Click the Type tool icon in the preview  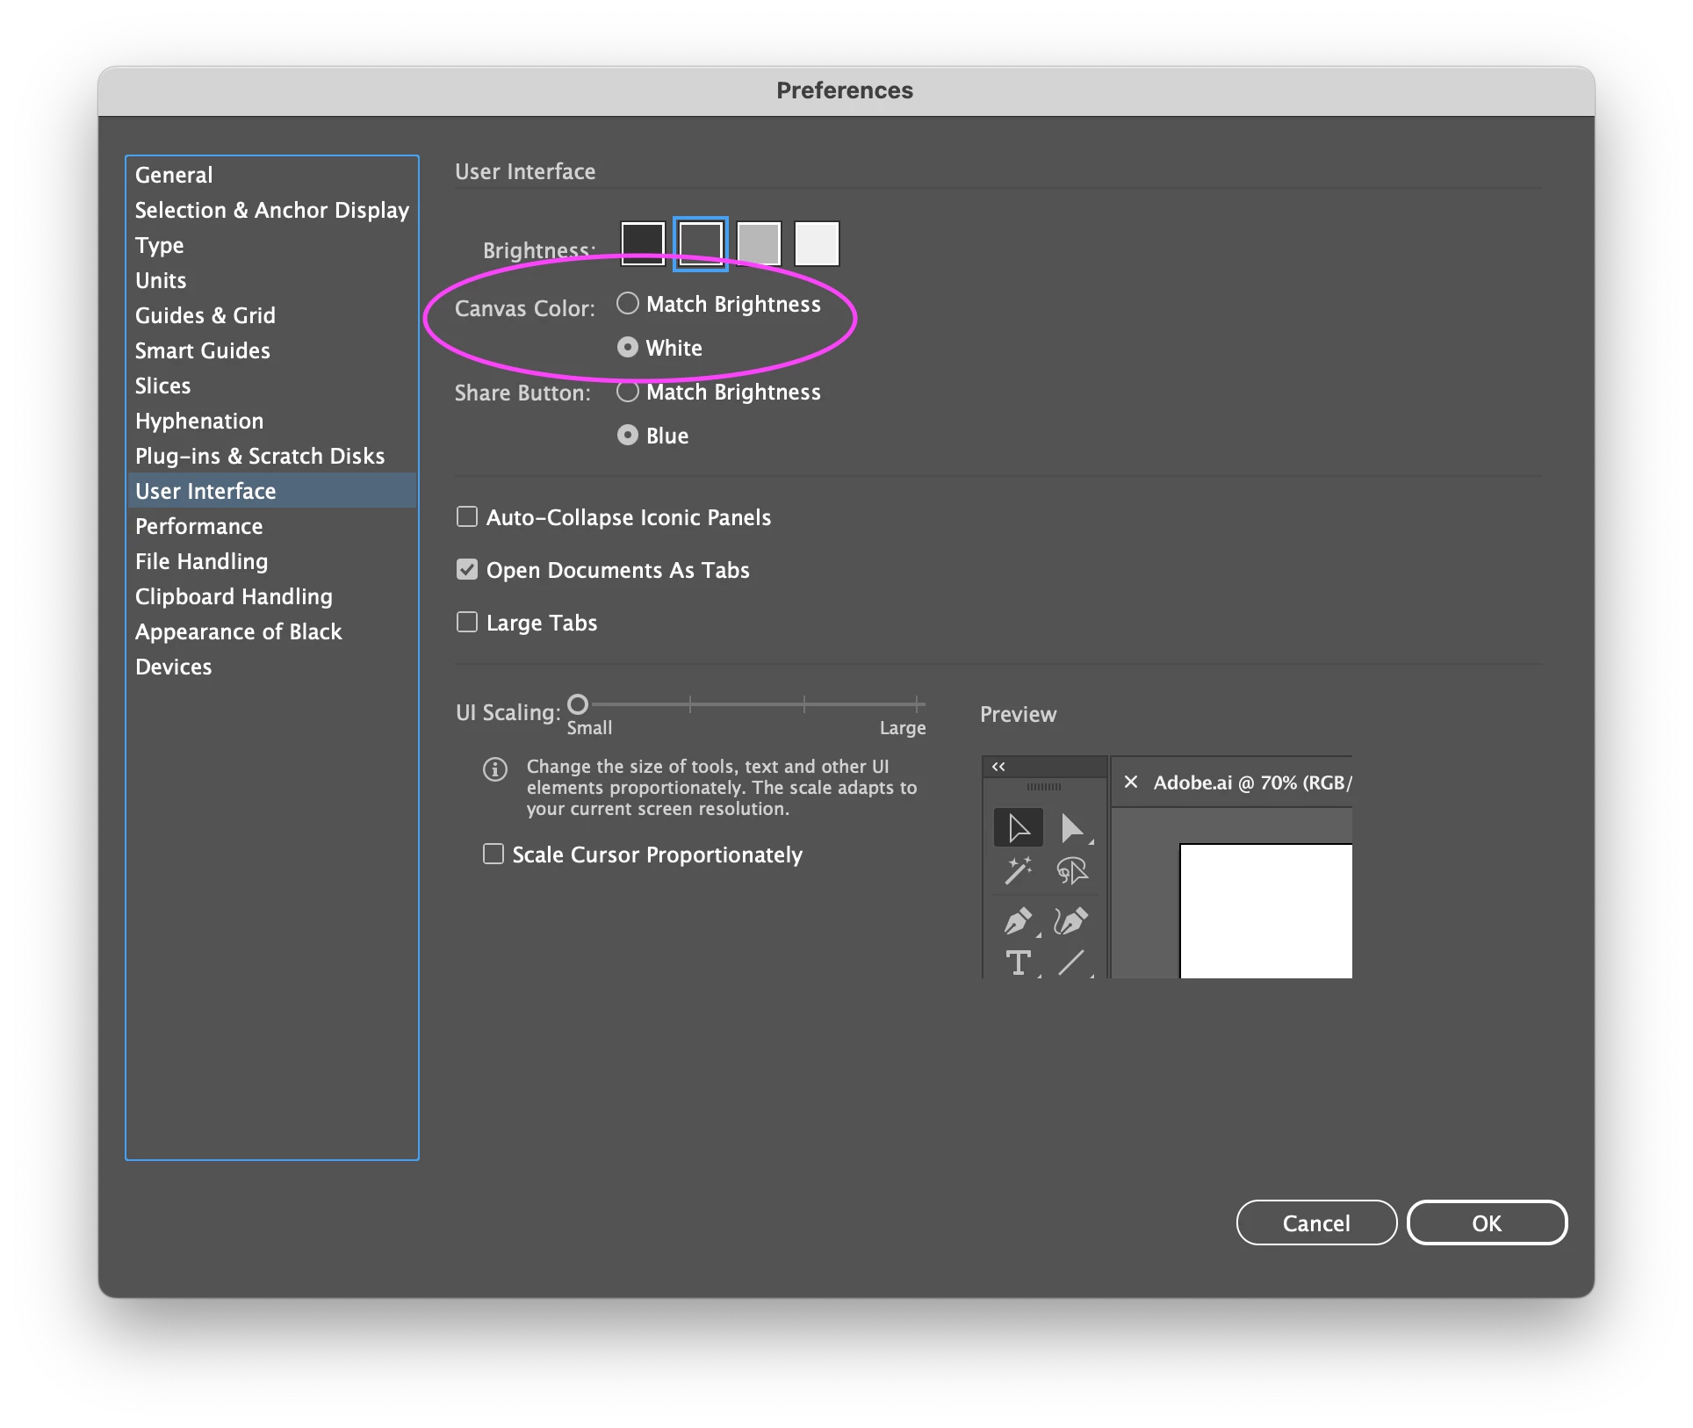pyautogui.click(x=1018, y=963)
